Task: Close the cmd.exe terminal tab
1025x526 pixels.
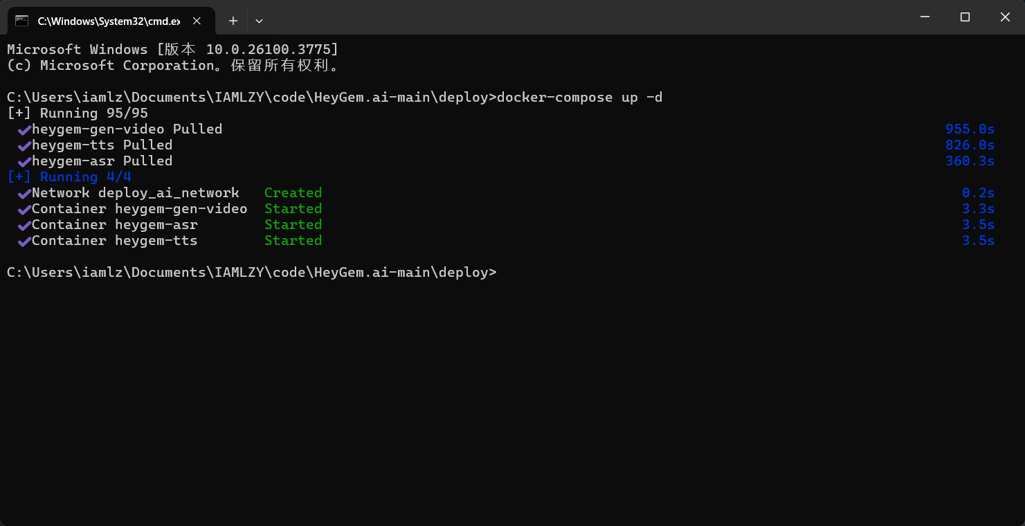Action: 197,21
